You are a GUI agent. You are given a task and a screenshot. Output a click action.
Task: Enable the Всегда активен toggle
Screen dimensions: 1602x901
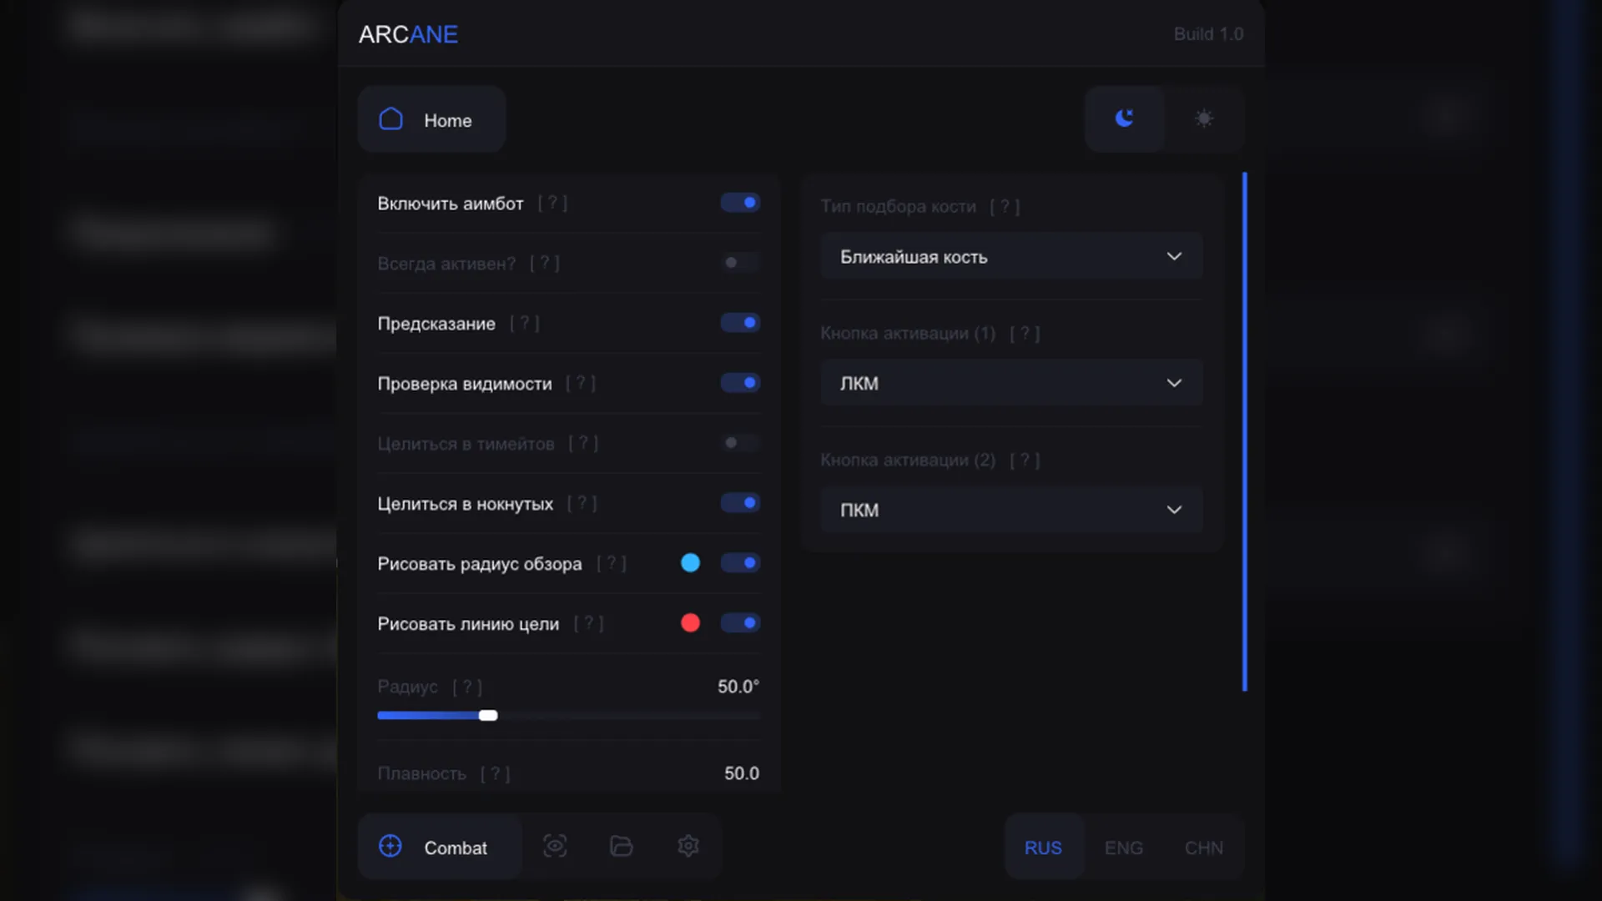(740, 263)
